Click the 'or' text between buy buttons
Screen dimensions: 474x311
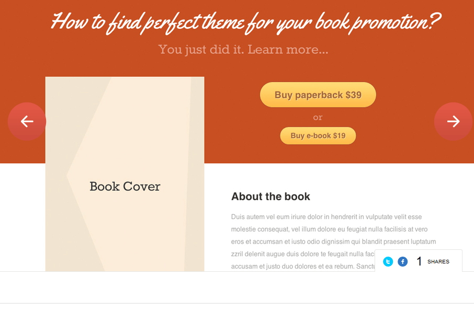point(318,118)
